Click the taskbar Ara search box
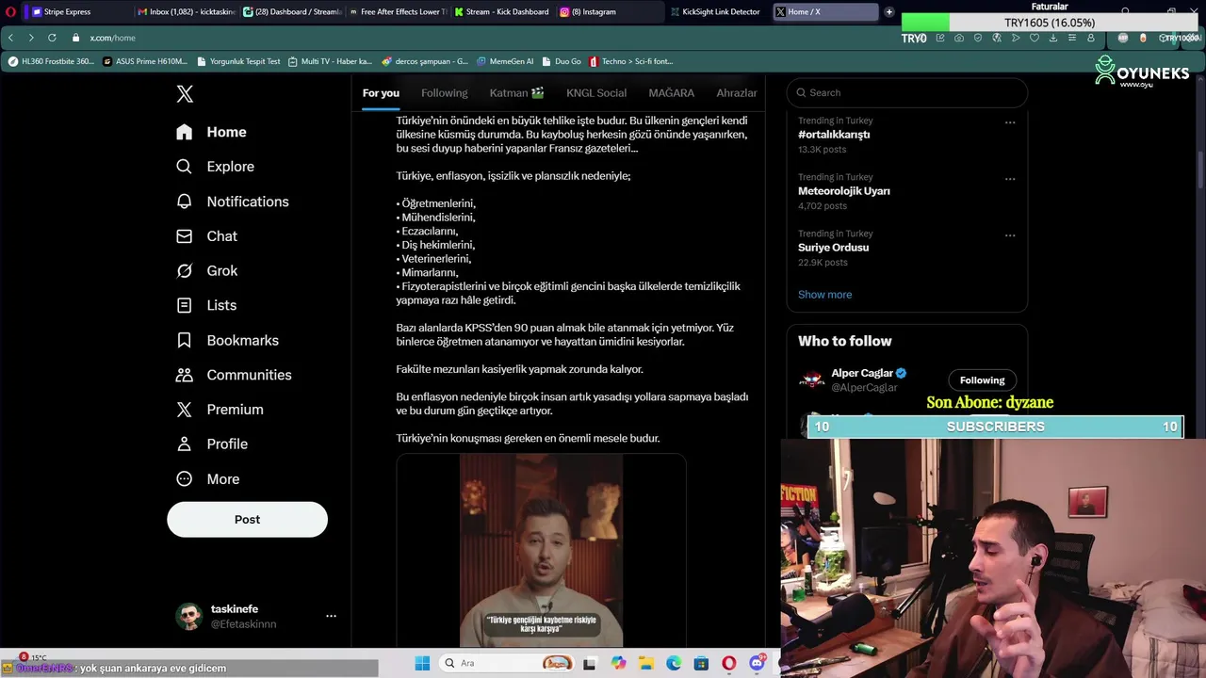The image size is (1206, 678). 505,663
